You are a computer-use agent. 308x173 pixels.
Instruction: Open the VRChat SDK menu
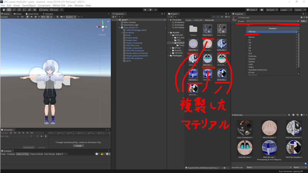59,5
